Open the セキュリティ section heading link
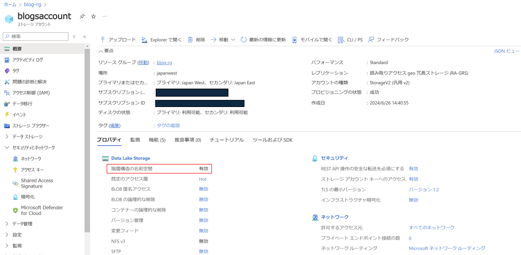This screenshot has width=521, height=255. [x=335, y=158]
